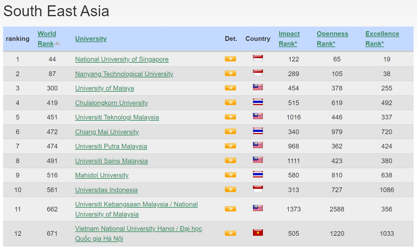Click the ranking column header
This screenshot has width=417, height=247.
17,39
